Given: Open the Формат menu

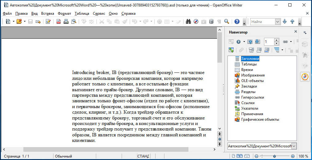Looking at the screenshot, I should (64, 14).
